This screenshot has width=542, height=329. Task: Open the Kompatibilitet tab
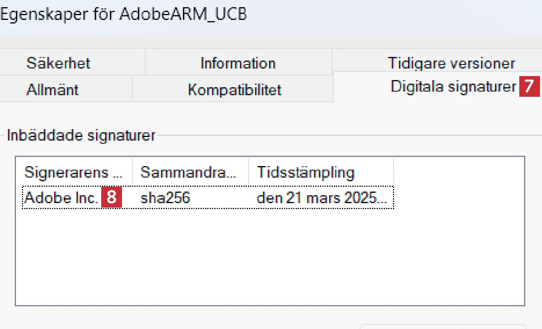coord(234,90)
